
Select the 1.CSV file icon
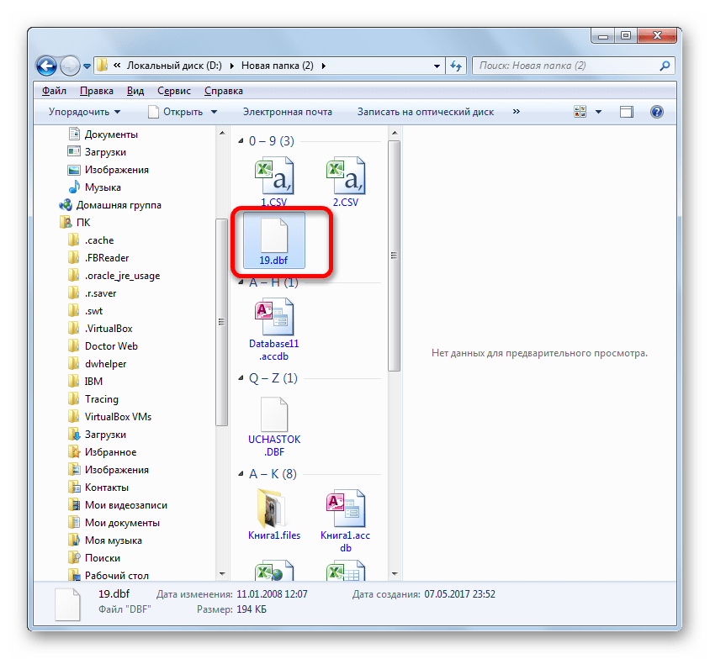(x=274, y=176)
